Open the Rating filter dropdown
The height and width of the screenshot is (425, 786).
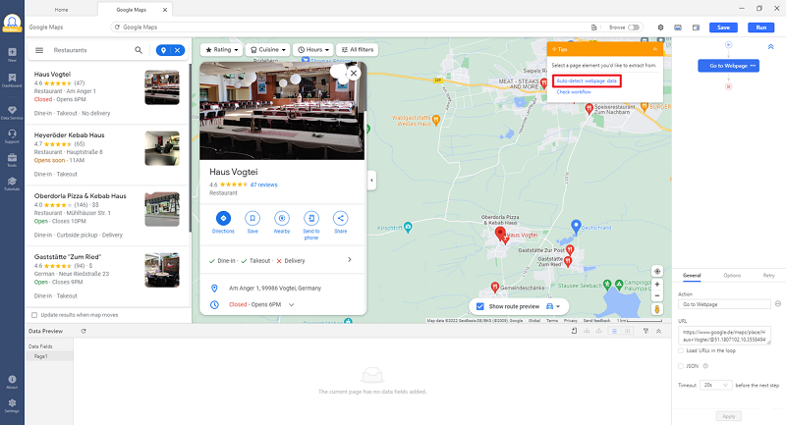pos(222,50)
